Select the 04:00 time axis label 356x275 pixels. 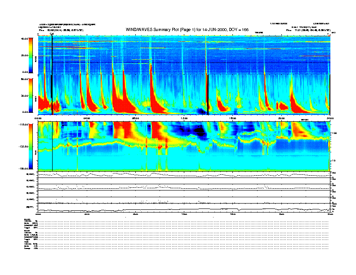coord(87,118)
